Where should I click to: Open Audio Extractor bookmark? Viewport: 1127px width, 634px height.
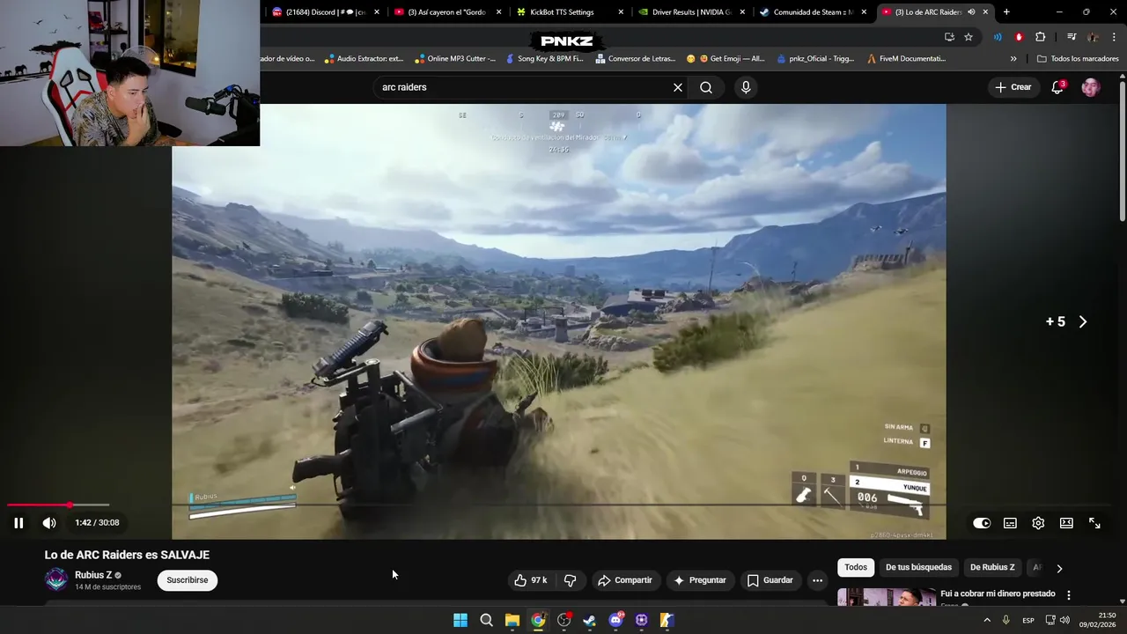tap(363, 59)
